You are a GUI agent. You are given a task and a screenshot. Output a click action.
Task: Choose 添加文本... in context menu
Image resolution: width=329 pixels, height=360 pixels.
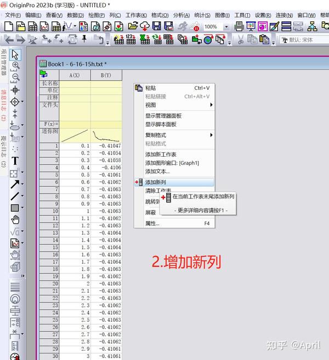pos(174,172)
